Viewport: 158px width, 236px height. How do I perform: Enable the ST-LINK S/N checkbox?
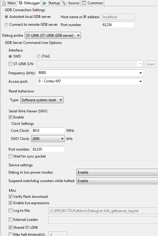click(x=10, y=64)
